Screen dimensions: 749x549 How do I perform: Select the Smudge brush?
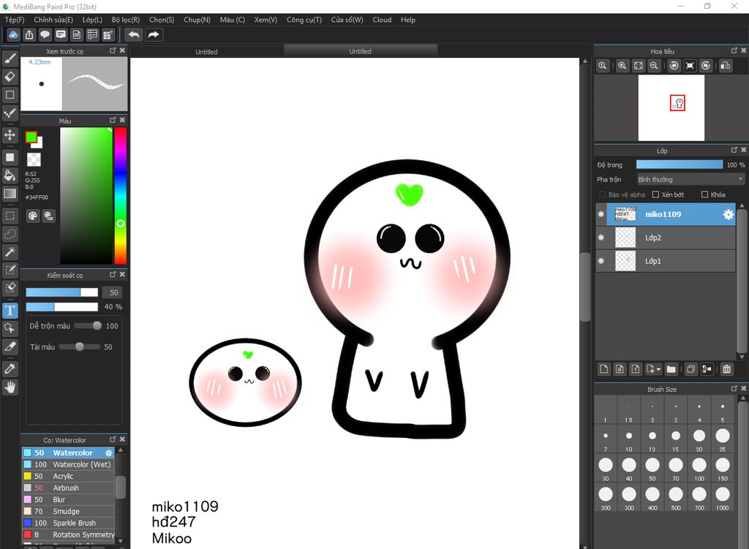pyautogui.click(x=68, y=511)
